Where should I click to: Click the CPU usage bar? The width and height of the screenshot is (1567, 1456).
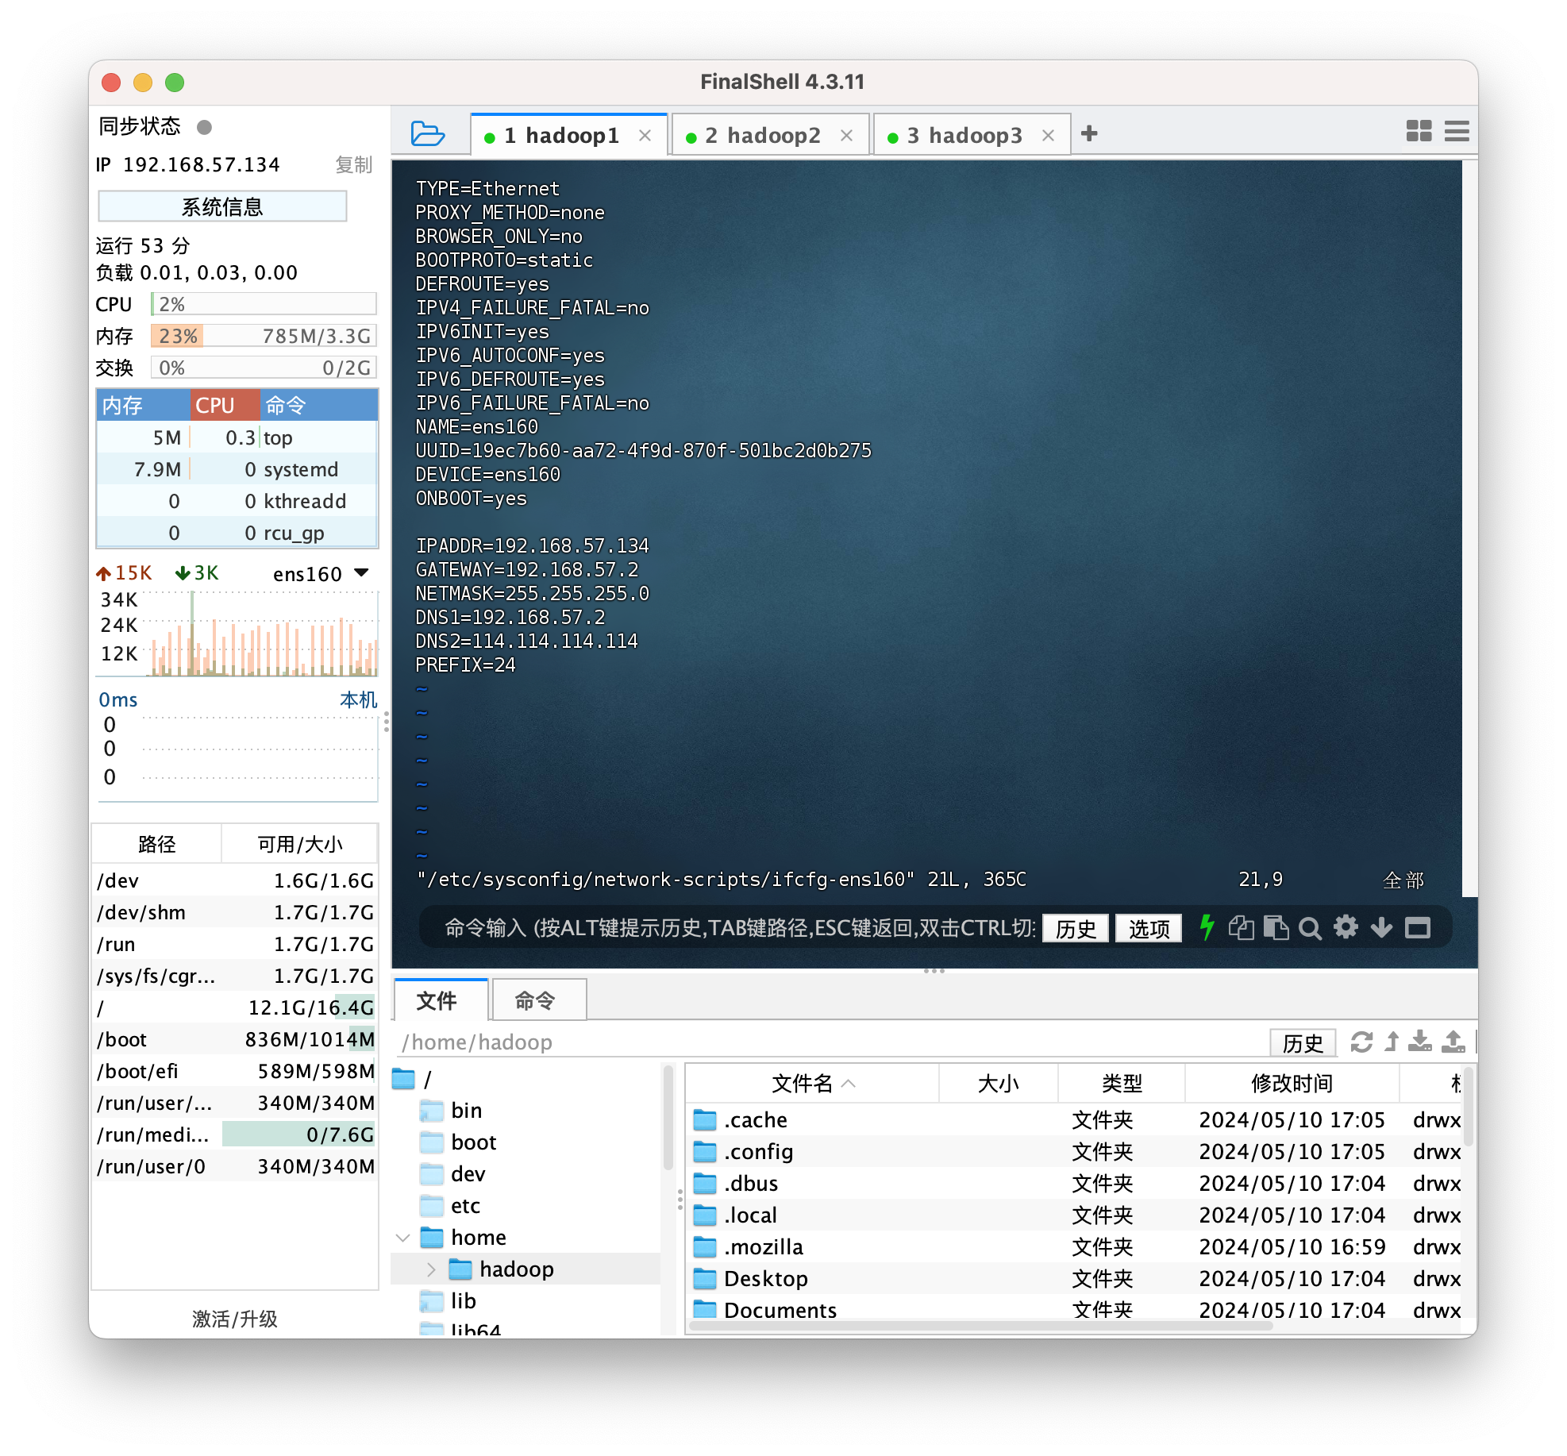(264, 304)
